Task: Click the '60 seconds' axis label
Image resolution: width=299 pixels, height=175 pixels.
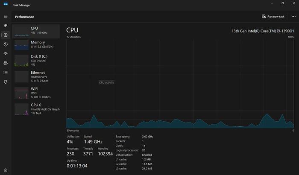Action: click(x=73, y=131)
